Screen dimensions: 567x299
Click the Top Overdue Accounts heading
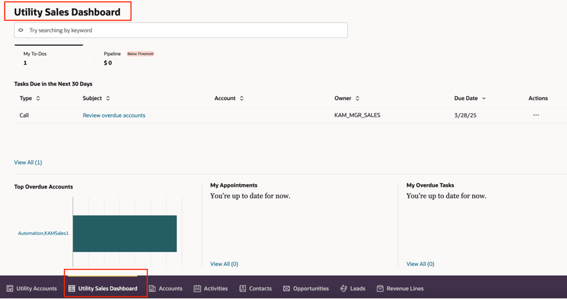[x=43, y=187]
